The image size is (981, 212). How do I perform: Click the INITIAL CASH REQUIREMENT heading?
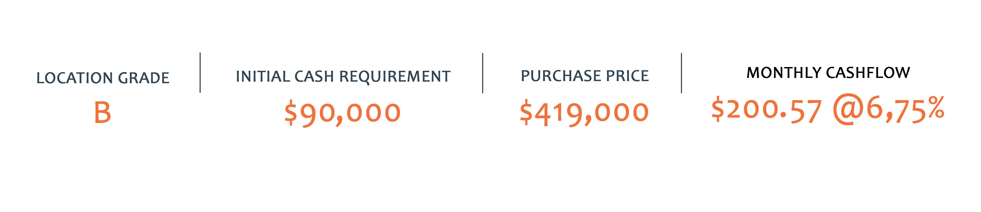click(343, 77)
